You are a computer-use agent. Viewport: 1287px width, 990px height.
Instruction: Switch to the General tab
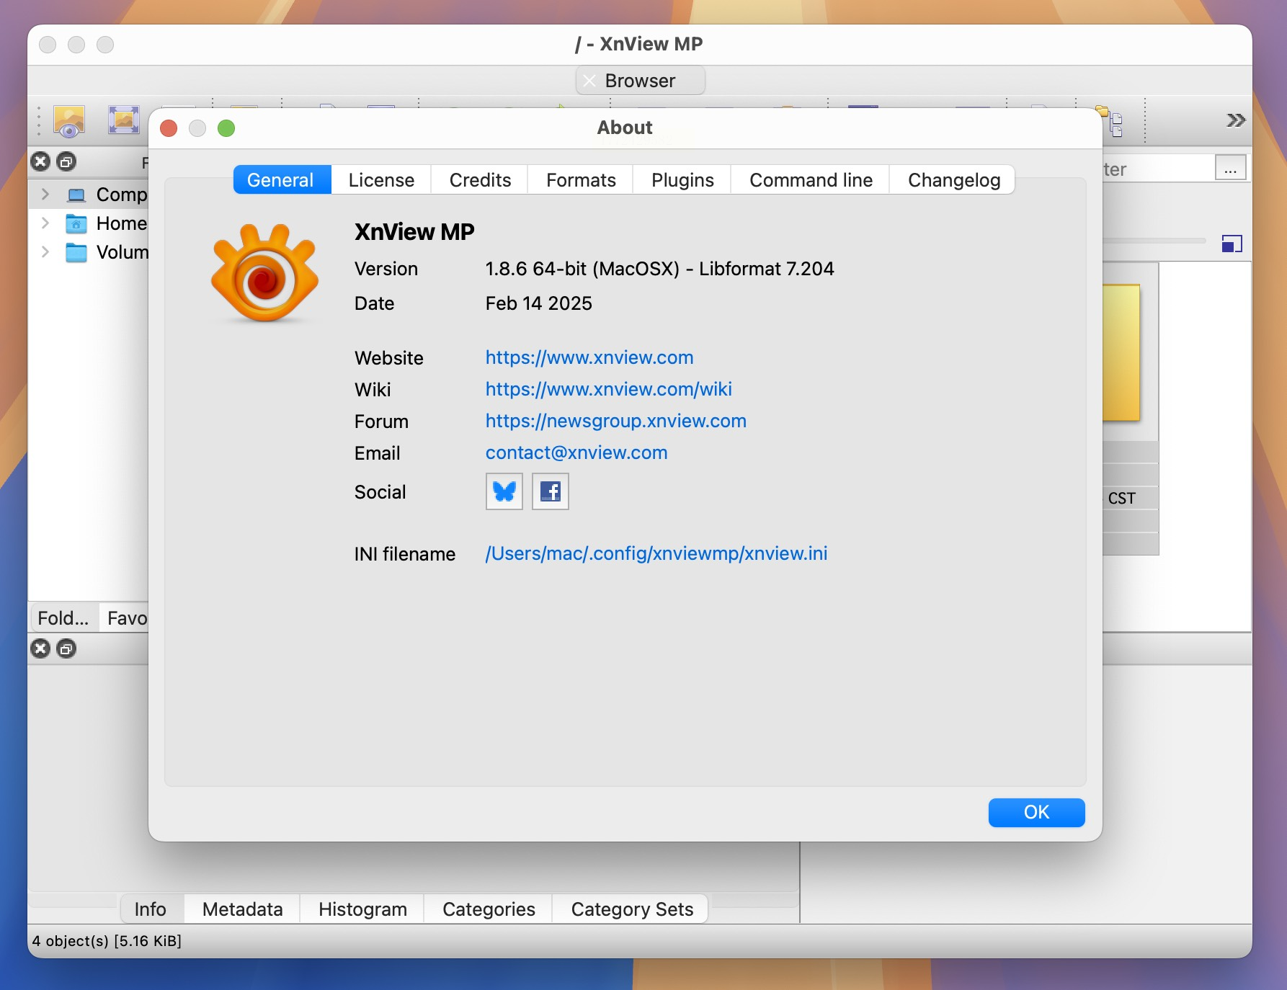(x=282, y=179)
